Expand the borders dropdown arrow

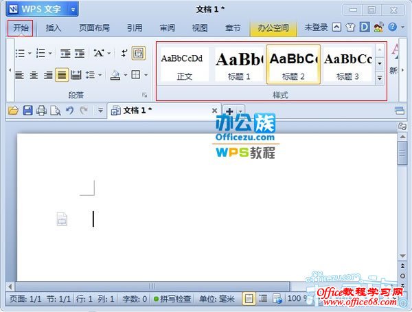tap(146, 76)
